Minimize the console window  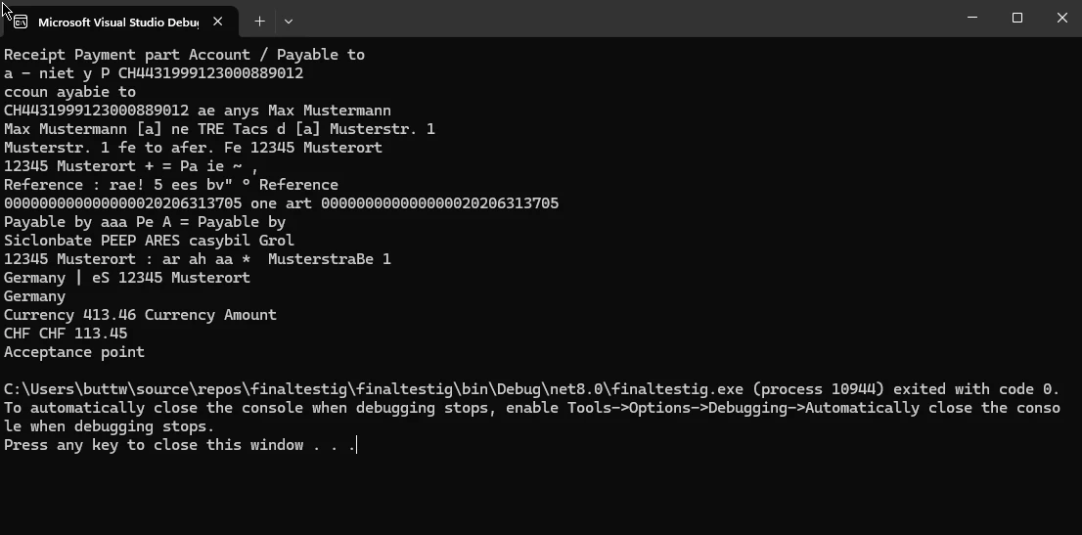pos(972,18)
